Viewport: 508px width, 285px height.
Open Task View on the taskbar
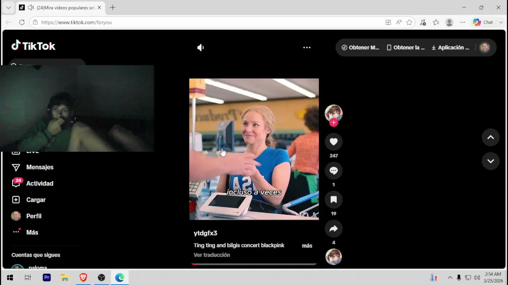pyautogui.click(x=28, y=278)
